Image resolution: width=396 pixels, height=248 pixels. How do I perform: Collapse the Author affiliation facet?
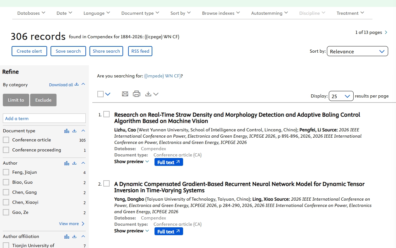(83, 236)
